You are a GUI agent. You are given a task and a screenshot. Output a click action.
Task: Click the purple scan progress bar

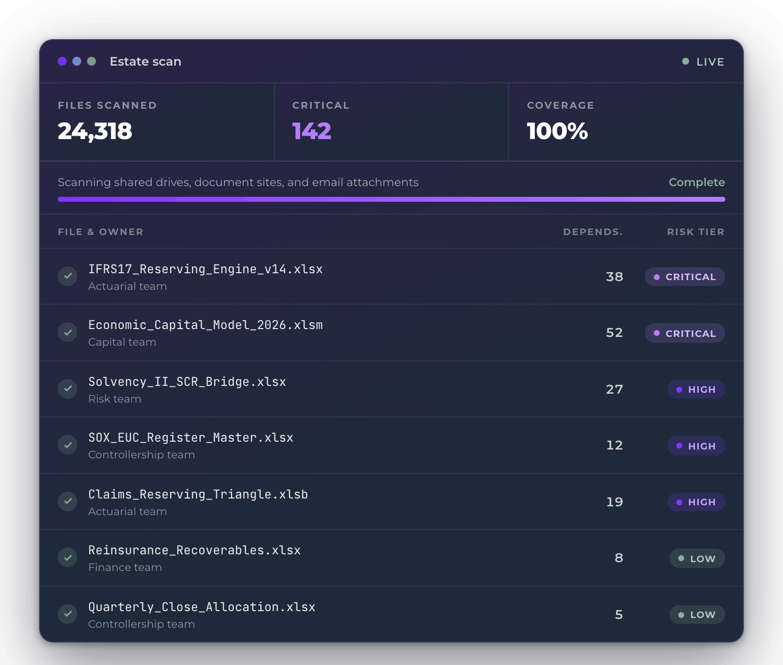[391, 199]
